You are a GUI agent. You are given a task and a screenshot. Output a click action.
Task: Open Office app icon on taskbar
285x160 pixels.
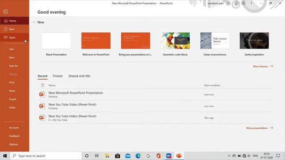159,156
